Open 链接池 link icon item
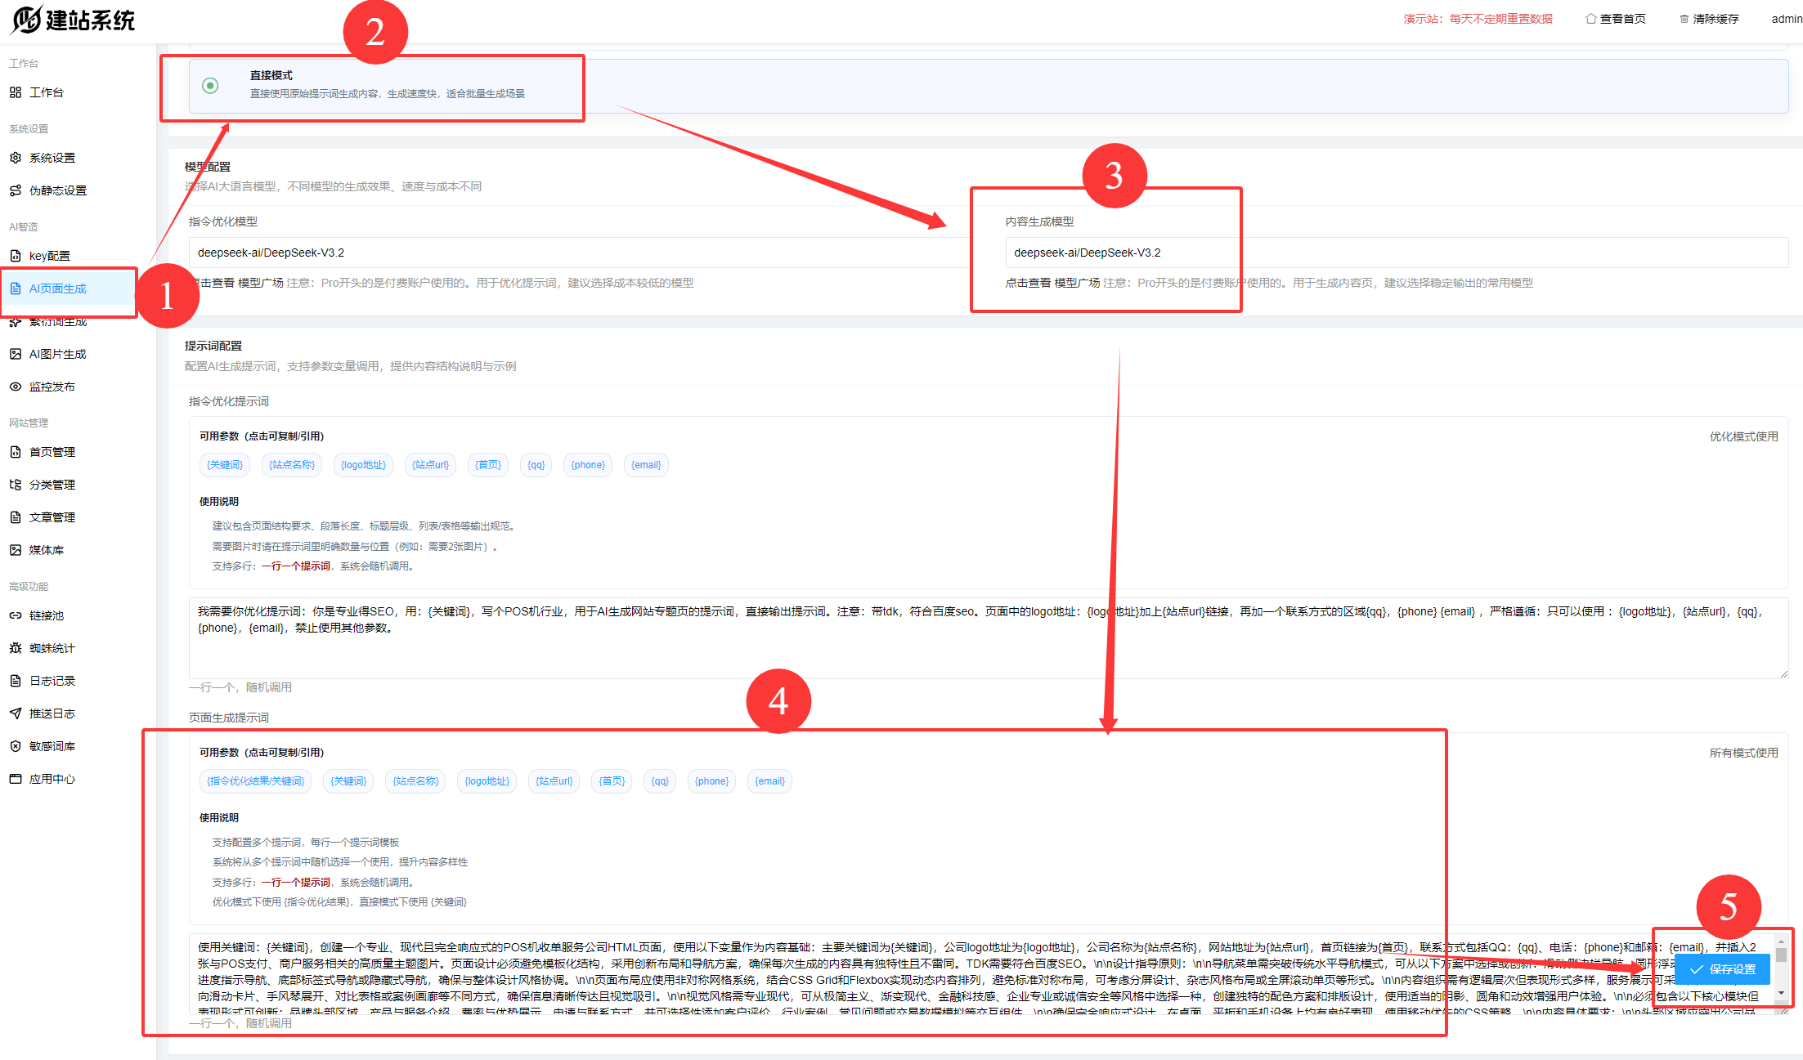 (x=16, y=615)
